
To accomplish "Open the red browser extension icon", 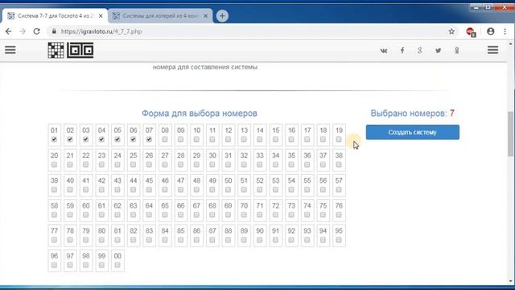I will point(471,32).
